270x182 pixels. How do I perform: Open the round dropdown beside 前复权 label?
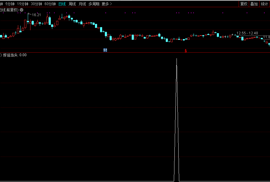tap(22, 10)
